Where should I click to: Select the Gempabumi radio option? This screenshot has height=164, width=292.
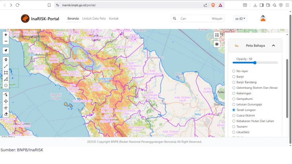point(234,99)
